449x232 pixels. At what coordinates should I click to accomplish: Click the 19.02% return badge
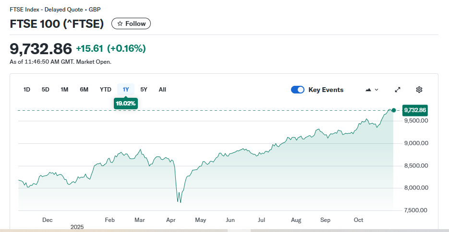[x=126, y=103]
